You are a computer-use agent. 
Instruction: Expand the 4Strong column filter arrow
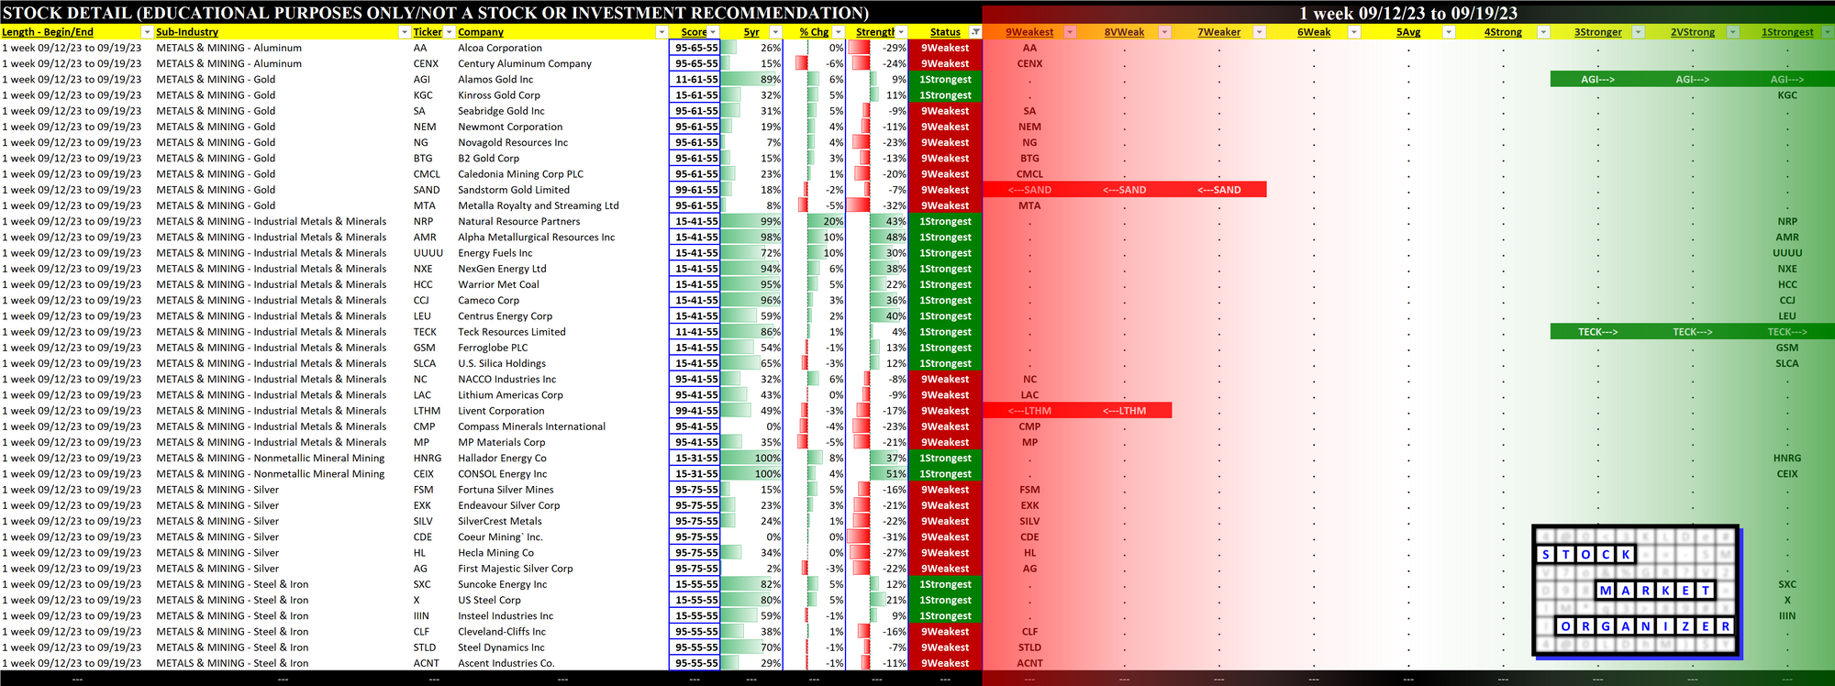1543,32
